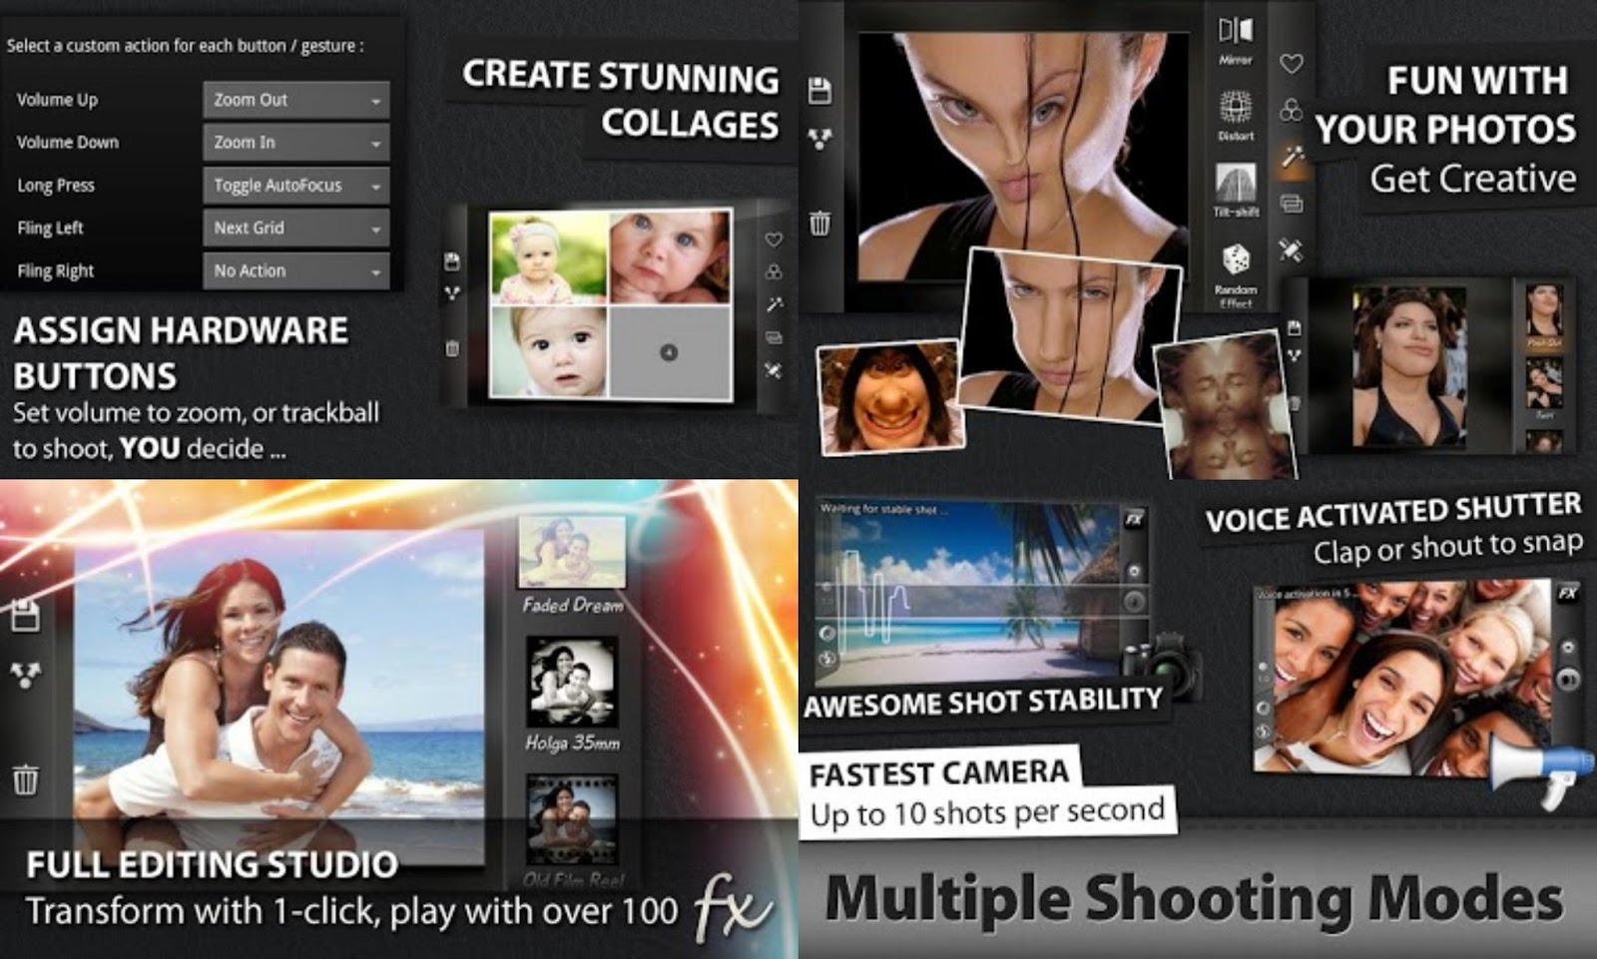Select the highlighted magic wand beside Tilt-shift
This screenshot has width=1597, height=959.
click(x=1293, y=157)
